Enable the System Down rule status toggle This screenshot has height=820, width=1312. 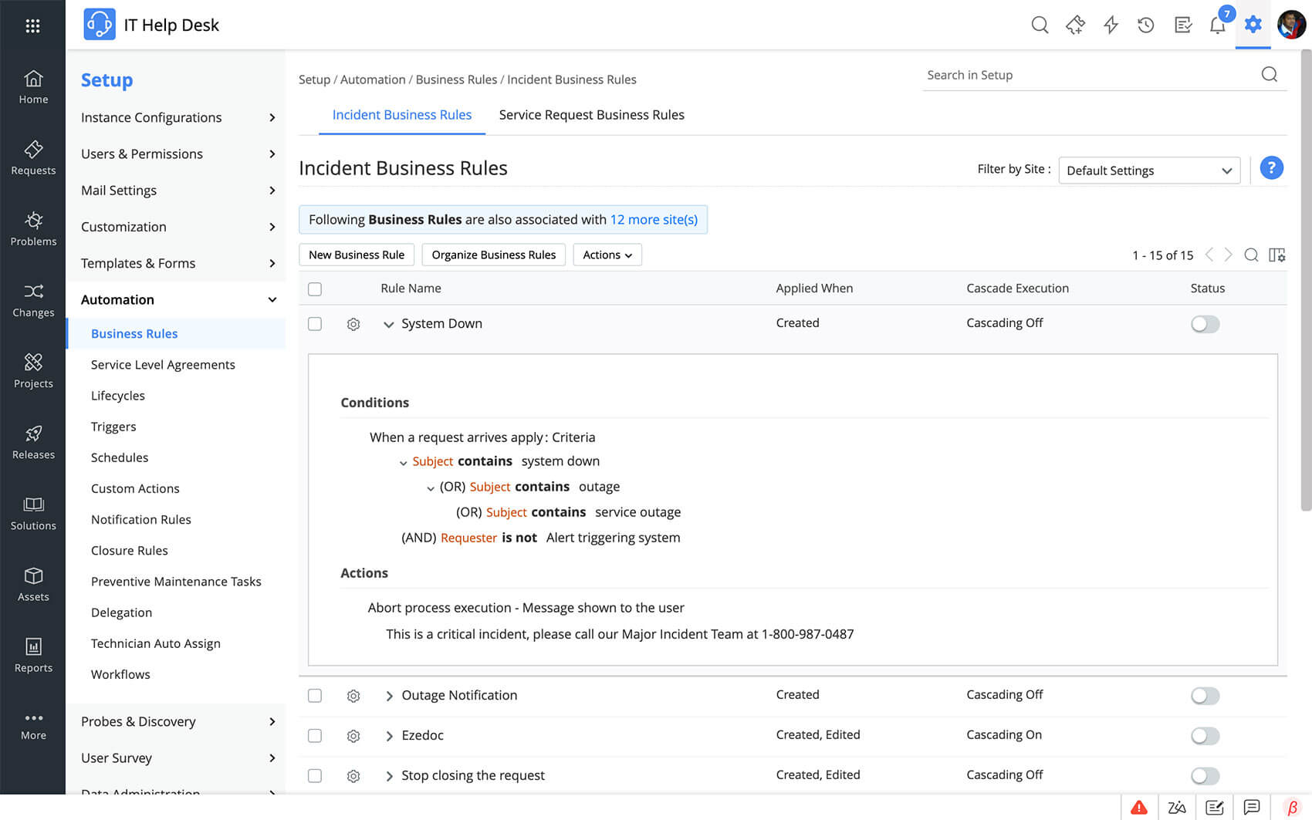point(1205,324)
